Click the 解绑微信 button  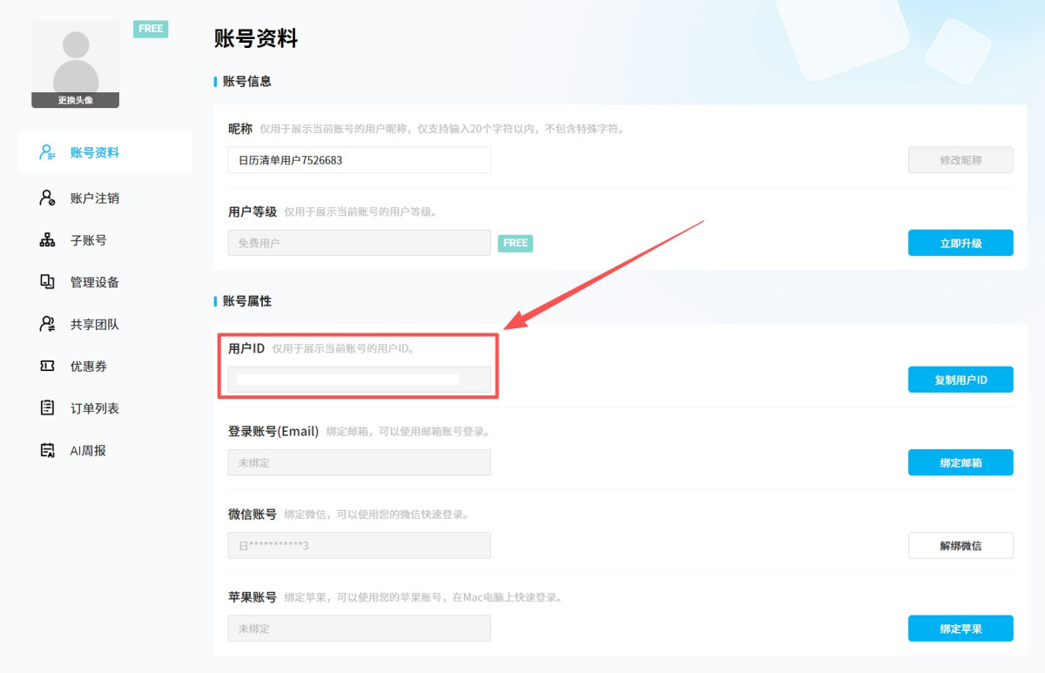(x=960, y=545)
